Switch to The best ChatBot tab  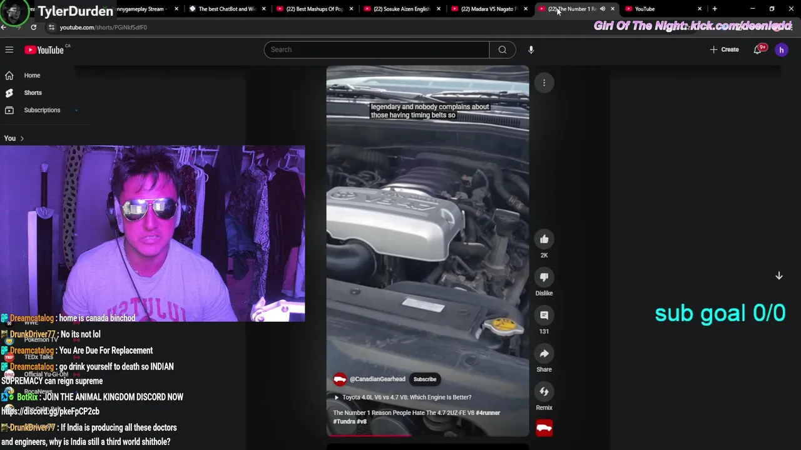[227, 9]
